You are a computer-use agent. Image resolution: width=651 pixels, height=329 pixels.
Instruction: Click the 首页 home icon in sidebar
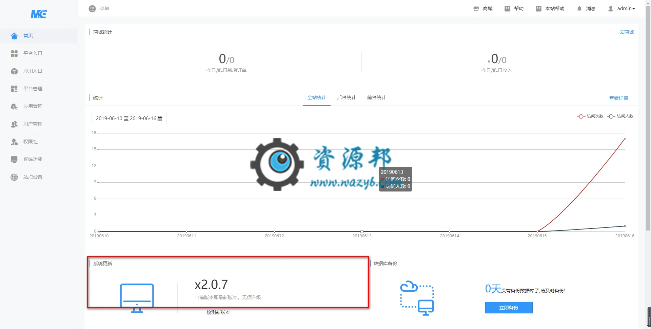[x=14, y=36]
